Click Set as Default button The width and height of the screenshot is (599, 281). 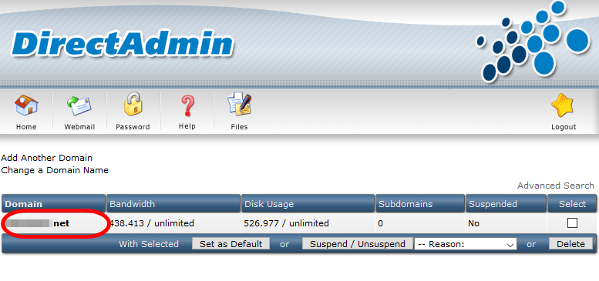pyautogui.click(x=231, y=244)
